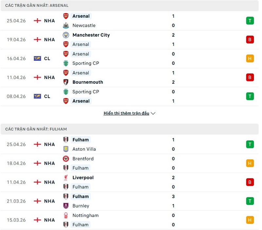Click the yellow H badge for the Sporting draw
Image resolution: width=262 pixels, height=230 pixels.
tap(250, 58)
